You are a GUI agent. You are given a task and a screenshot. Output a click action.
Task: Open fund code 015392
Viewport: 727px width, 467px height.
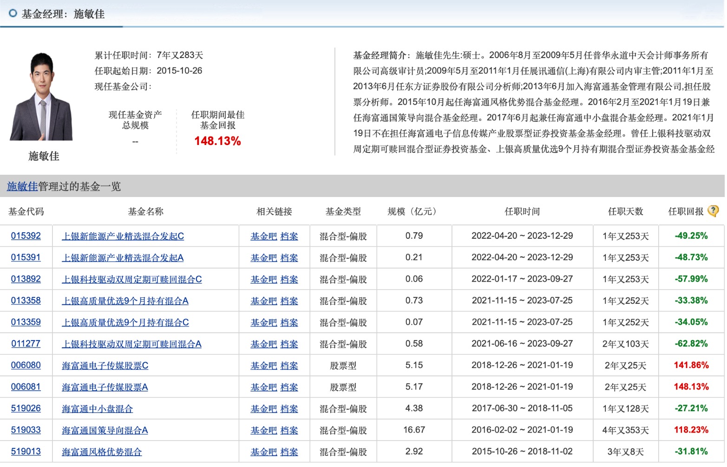26,236
